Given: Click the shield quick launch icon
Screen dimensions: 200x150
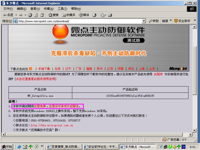Looking at the screenshot, I should click(36, 147).
